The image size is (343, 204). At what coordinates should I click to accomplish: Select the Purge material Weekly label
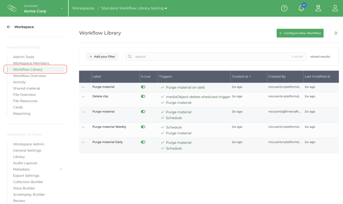[x=109, y=127]
